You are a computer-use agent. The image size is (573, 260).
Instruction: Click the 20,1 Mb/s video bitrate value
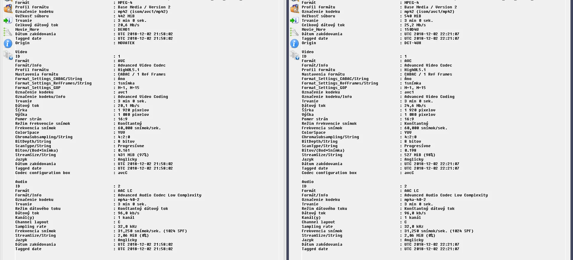point(128,106)
